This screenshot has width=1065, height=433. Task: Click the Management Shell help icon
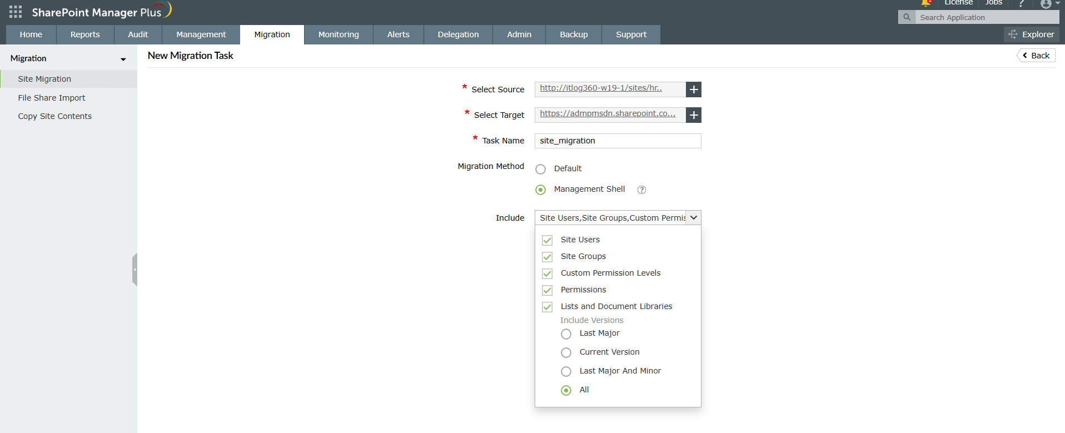[x=641, y=190]
